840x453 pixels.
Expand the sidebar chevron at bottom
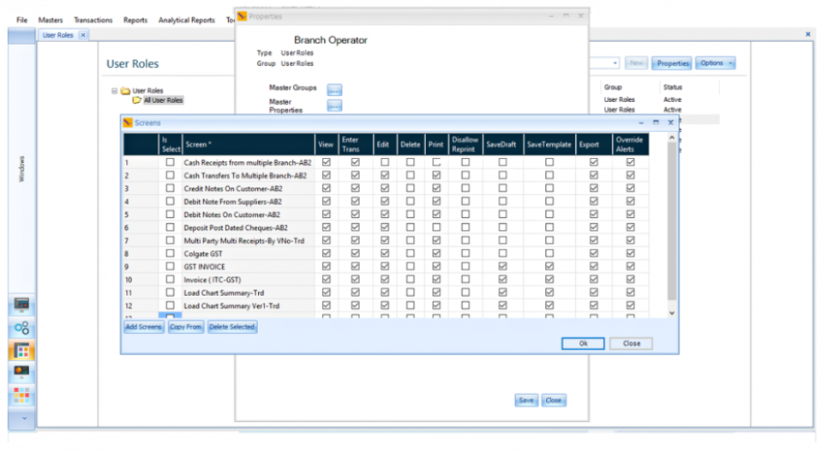click(22, 418)
